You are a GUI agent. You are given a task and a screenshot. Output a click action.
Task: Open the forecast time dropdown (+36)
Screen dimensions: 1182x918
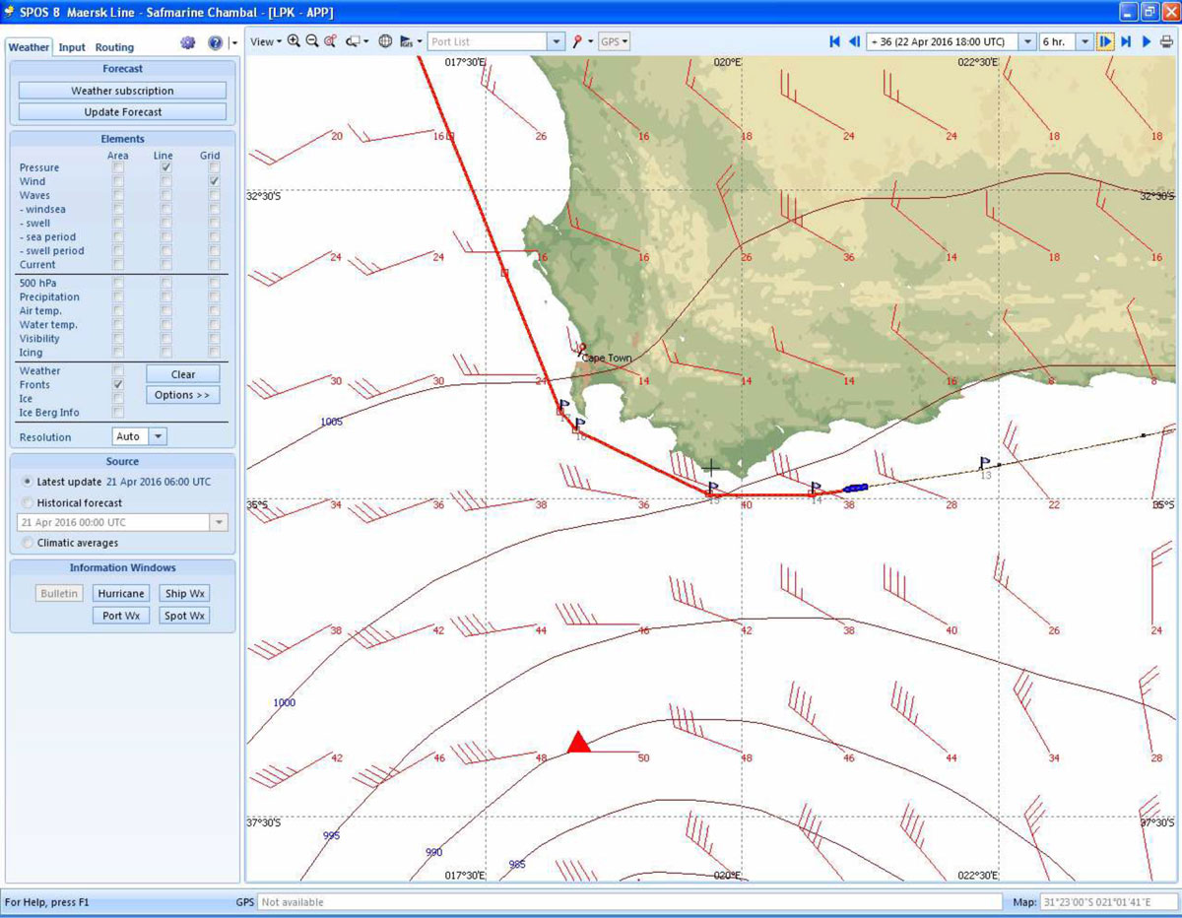coord(1027,41)
